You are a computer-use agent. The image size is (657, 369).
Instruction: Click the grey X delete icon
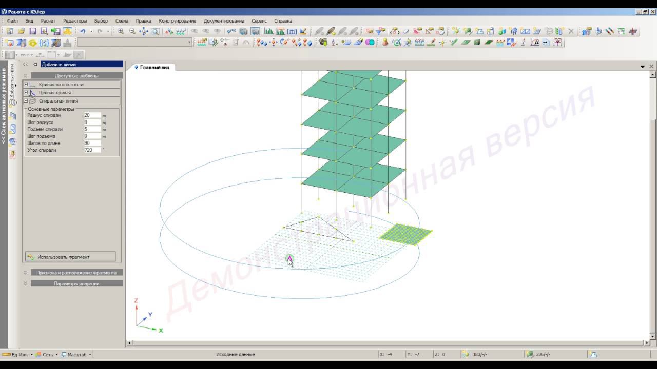(571, 31)
